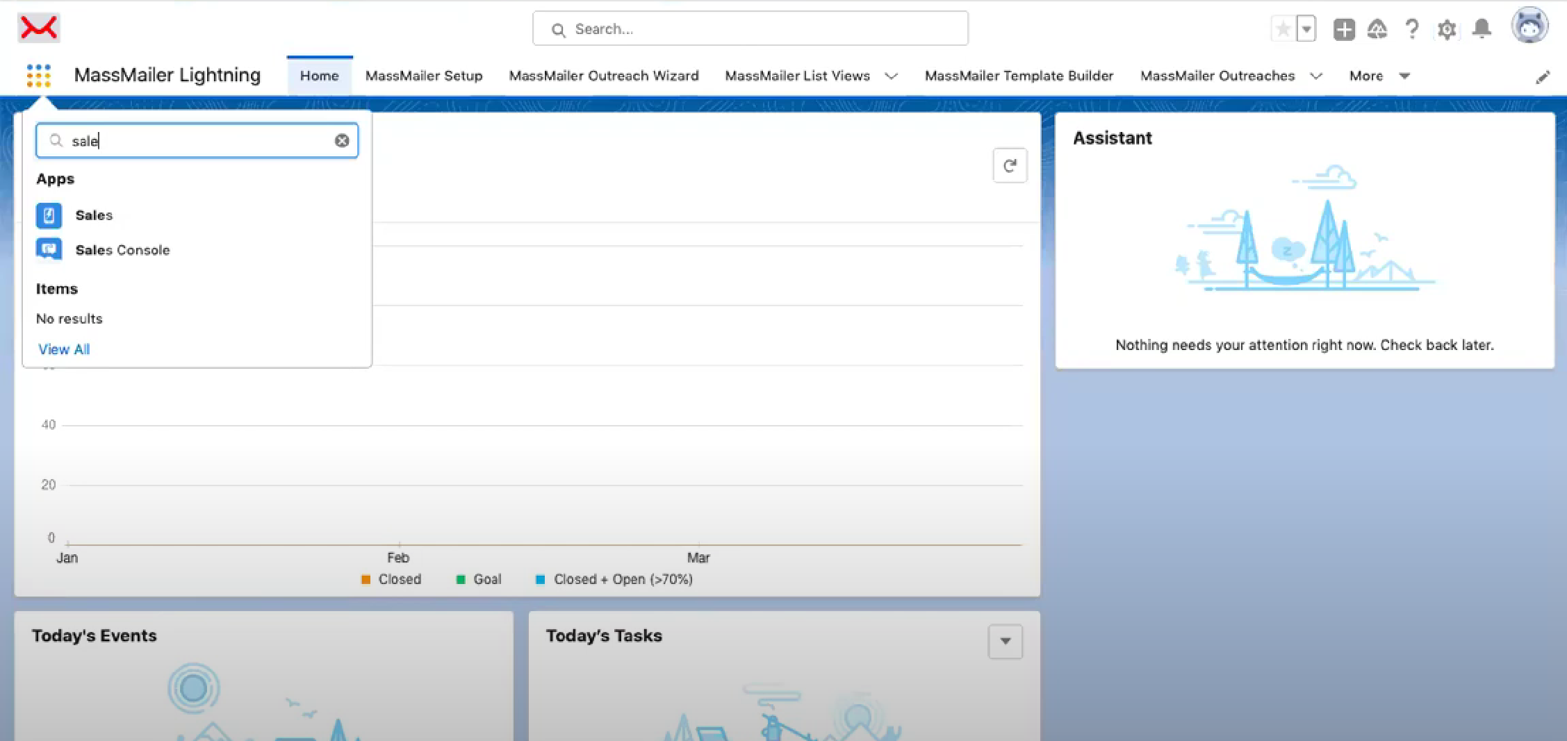
Task: Click the Today's Tasks heading
Action: [x=604, y=635]
